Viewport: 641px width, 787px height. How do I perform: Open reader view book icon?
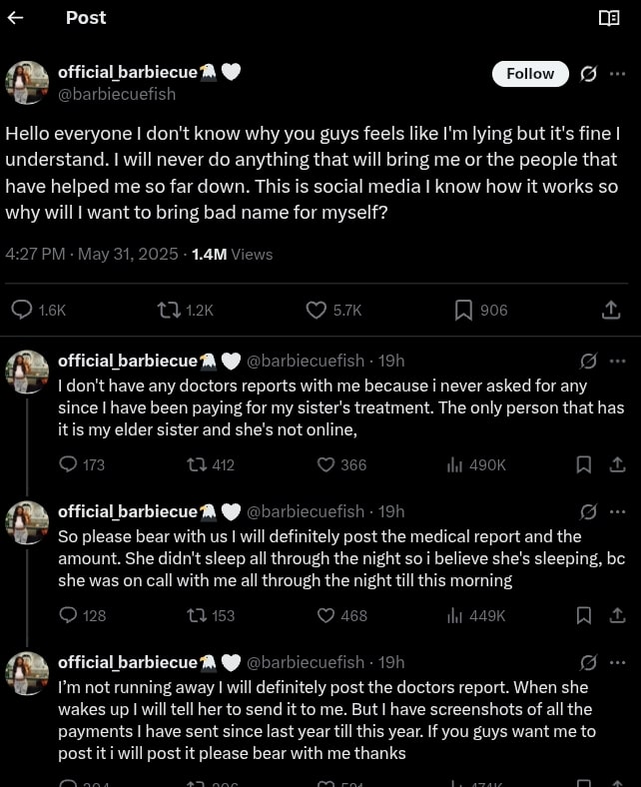[608, 18]
